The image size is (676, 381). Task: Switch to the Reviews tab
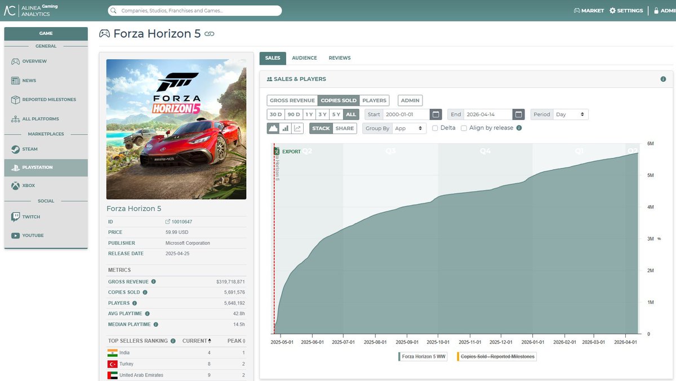click(340, 58)
